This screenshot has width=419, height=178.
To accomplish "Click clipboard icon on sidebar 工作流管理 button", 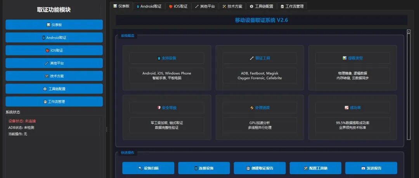I will [45, 102].
